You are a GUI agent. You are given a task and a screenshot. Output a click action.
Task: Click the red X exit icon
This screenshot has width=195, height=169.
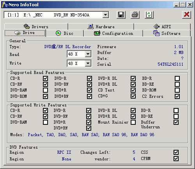pos(186,15)
